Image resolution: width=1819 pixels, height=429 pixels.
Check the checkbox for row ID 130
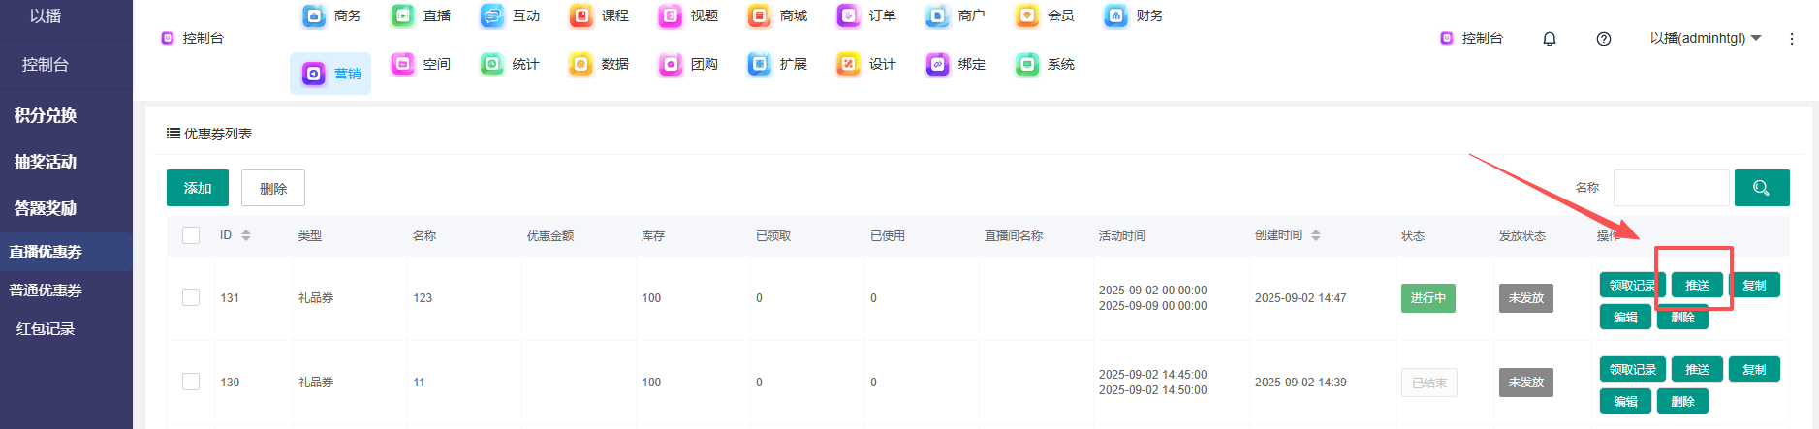click(191, 382)
